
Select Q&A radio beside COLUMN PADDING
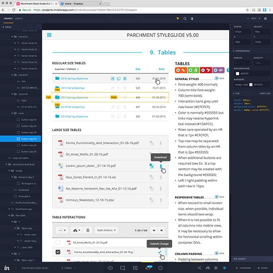pos(217,253)
